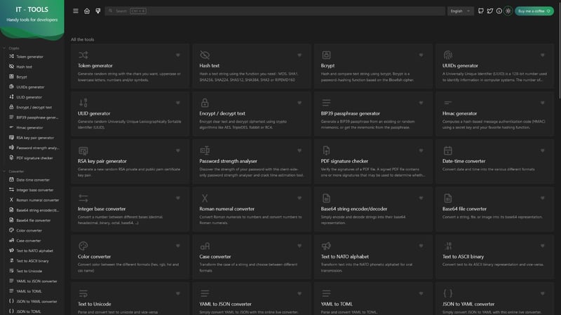
Task: Open the Password strength analyser card
Action: point(250,164)
